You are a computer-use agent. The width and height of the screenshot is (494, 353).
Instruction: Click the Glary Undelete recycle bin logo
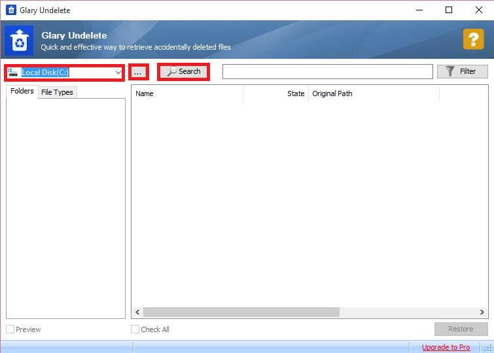tap(19, 41)
